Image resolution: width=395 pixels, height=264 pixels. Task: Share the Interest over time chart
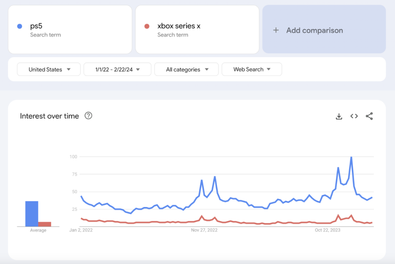[369, 116]
